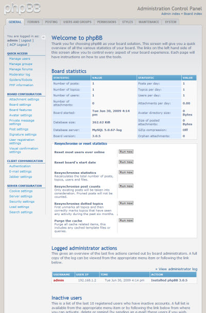
Task: Run now for Reset most users ever online
Action: coord(126,152)
